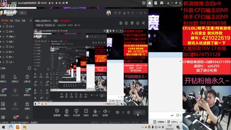Toggle visibility of 全屏 1 source
The height and width of the screenshot is (130, 231).
click(1, 31)
